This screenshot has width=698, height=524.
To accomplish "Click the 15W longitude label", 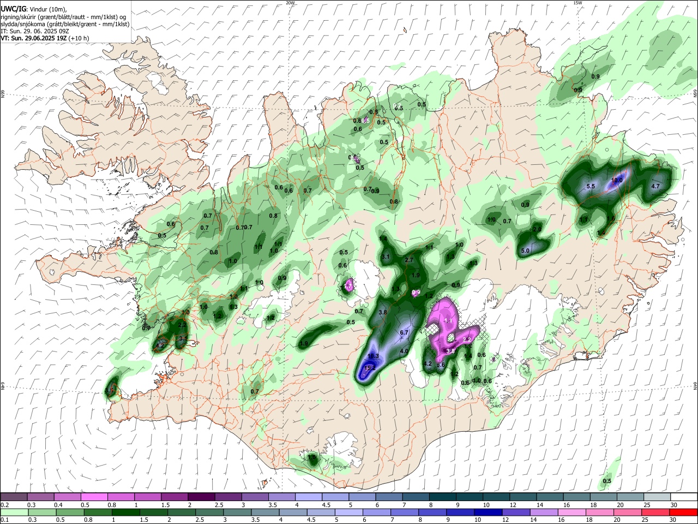I will [x=577, y=3].
